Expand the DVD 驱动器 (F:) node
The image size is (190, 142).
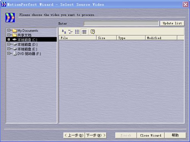coord(9,53)
